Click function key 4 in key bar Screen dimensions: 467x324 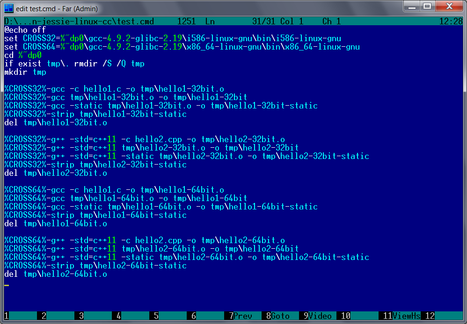133,316
